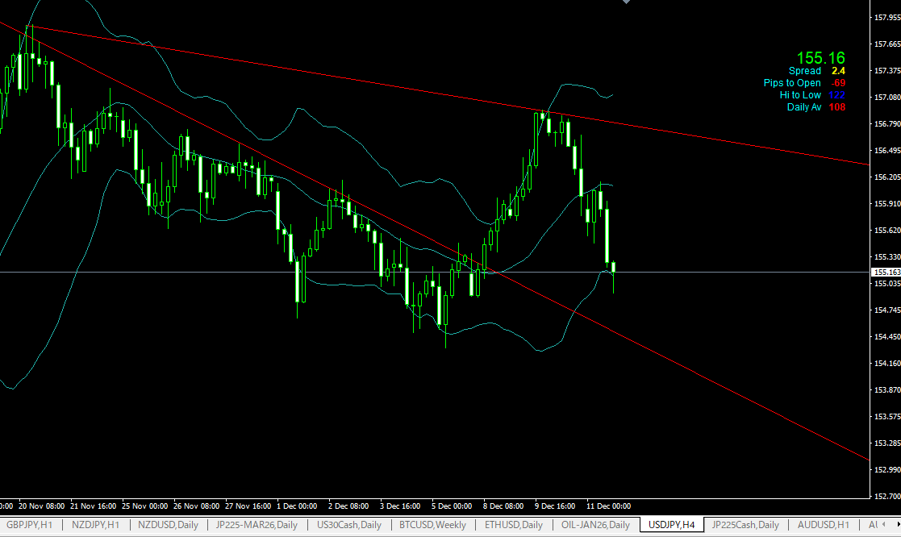This screenshot has height=537, width=901.
Task: Switch to the OIL-JAN26,Daily tab
Action: [x=595, y=525]
